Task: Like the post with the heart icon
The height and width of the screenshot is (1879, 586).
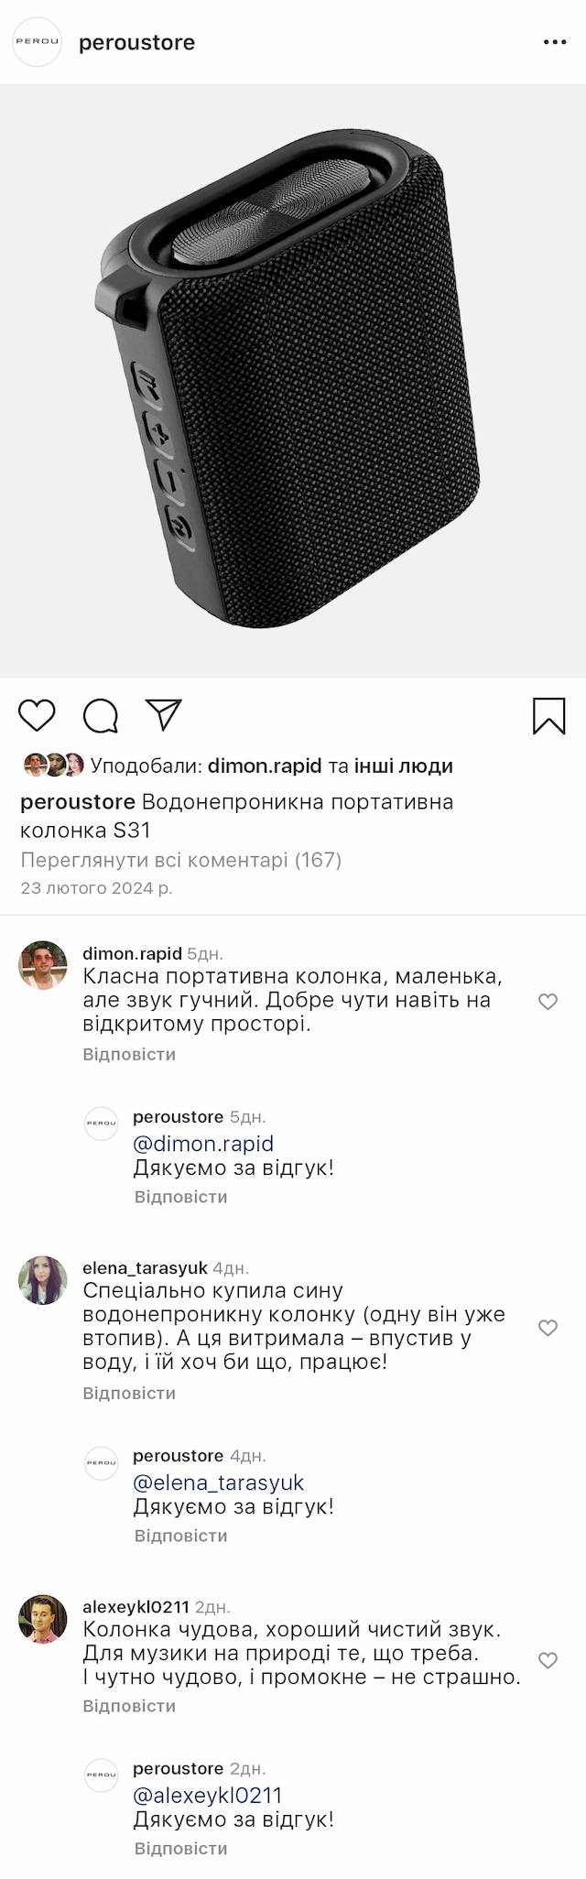Action: point(38,715)
